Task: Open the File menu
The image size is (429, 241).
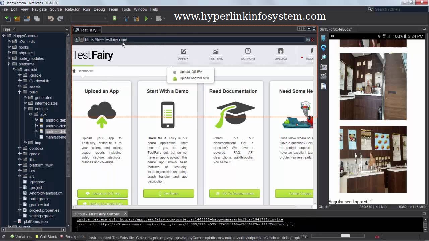Action: coord(5,9)
